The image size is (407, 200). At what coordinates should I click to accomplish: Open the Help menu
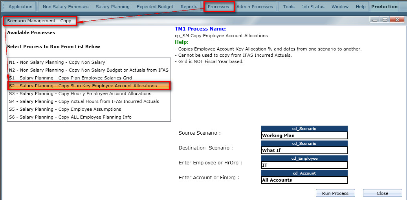pos(361,7)
